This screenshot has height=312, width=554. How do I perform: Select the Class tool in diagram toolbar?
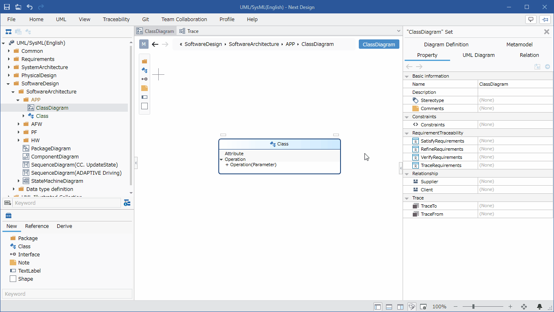(x=144, y=70)
